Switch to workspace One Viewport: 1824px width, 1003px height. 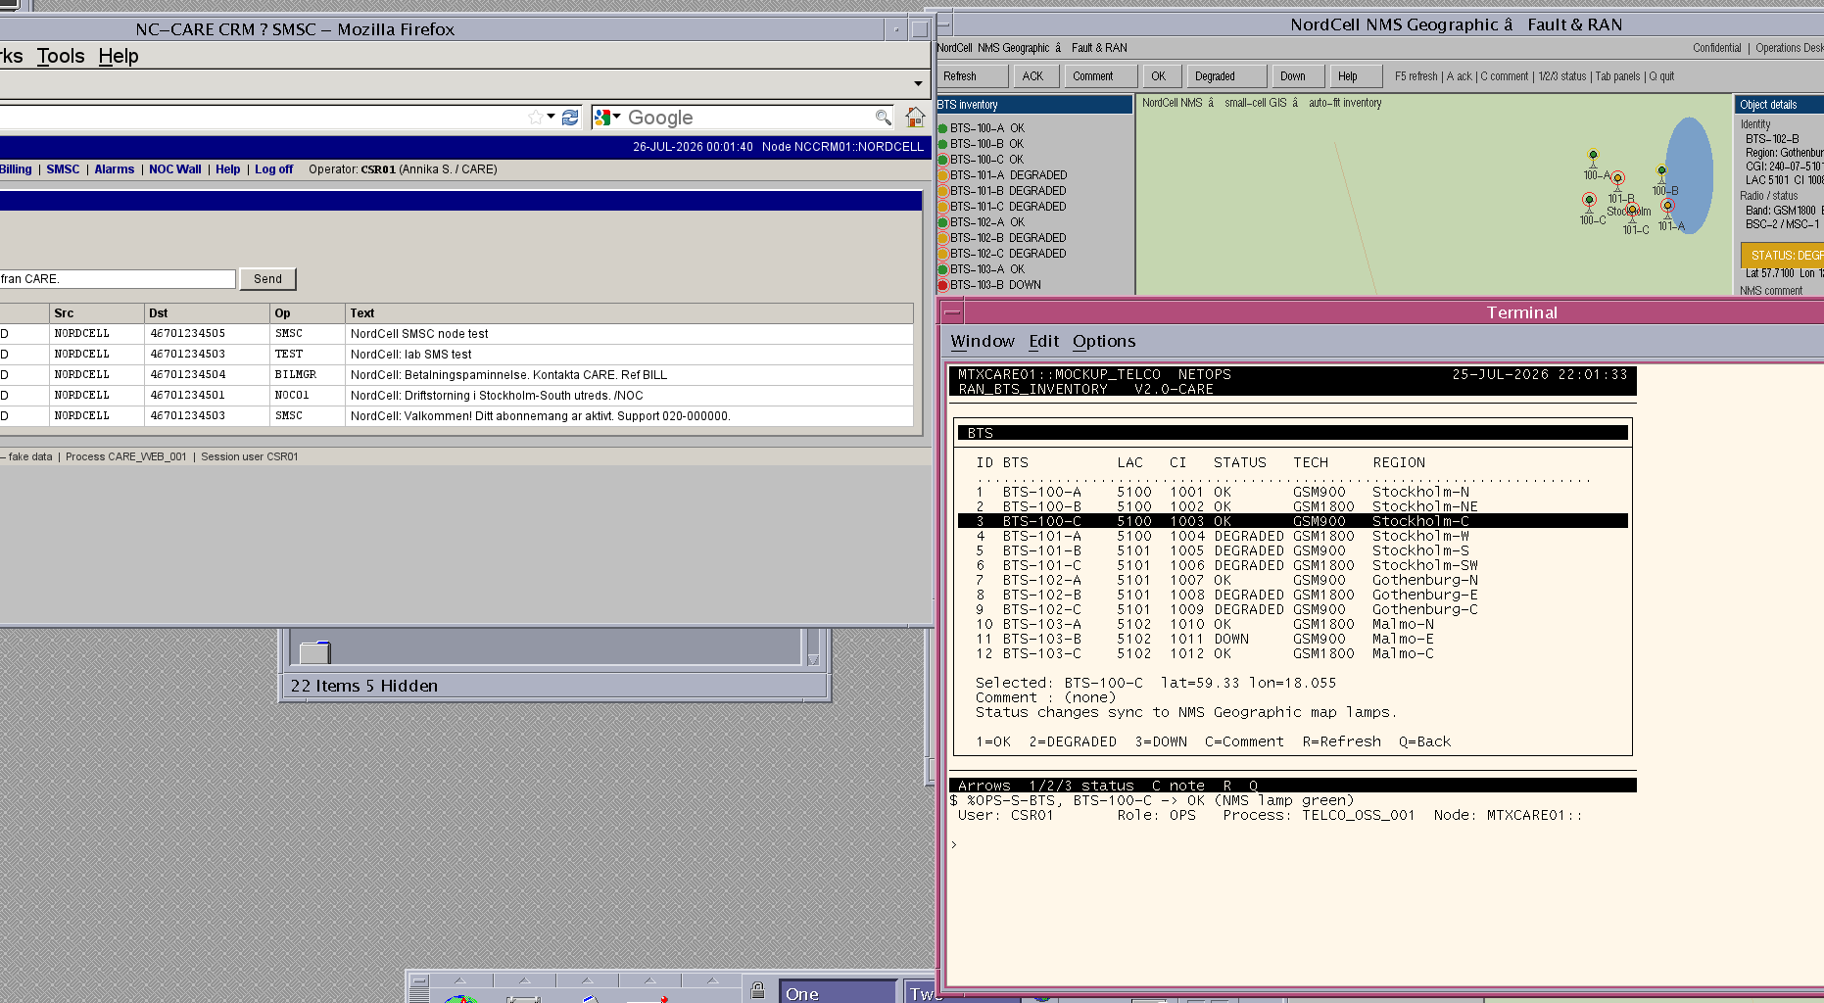click(838, 991)
